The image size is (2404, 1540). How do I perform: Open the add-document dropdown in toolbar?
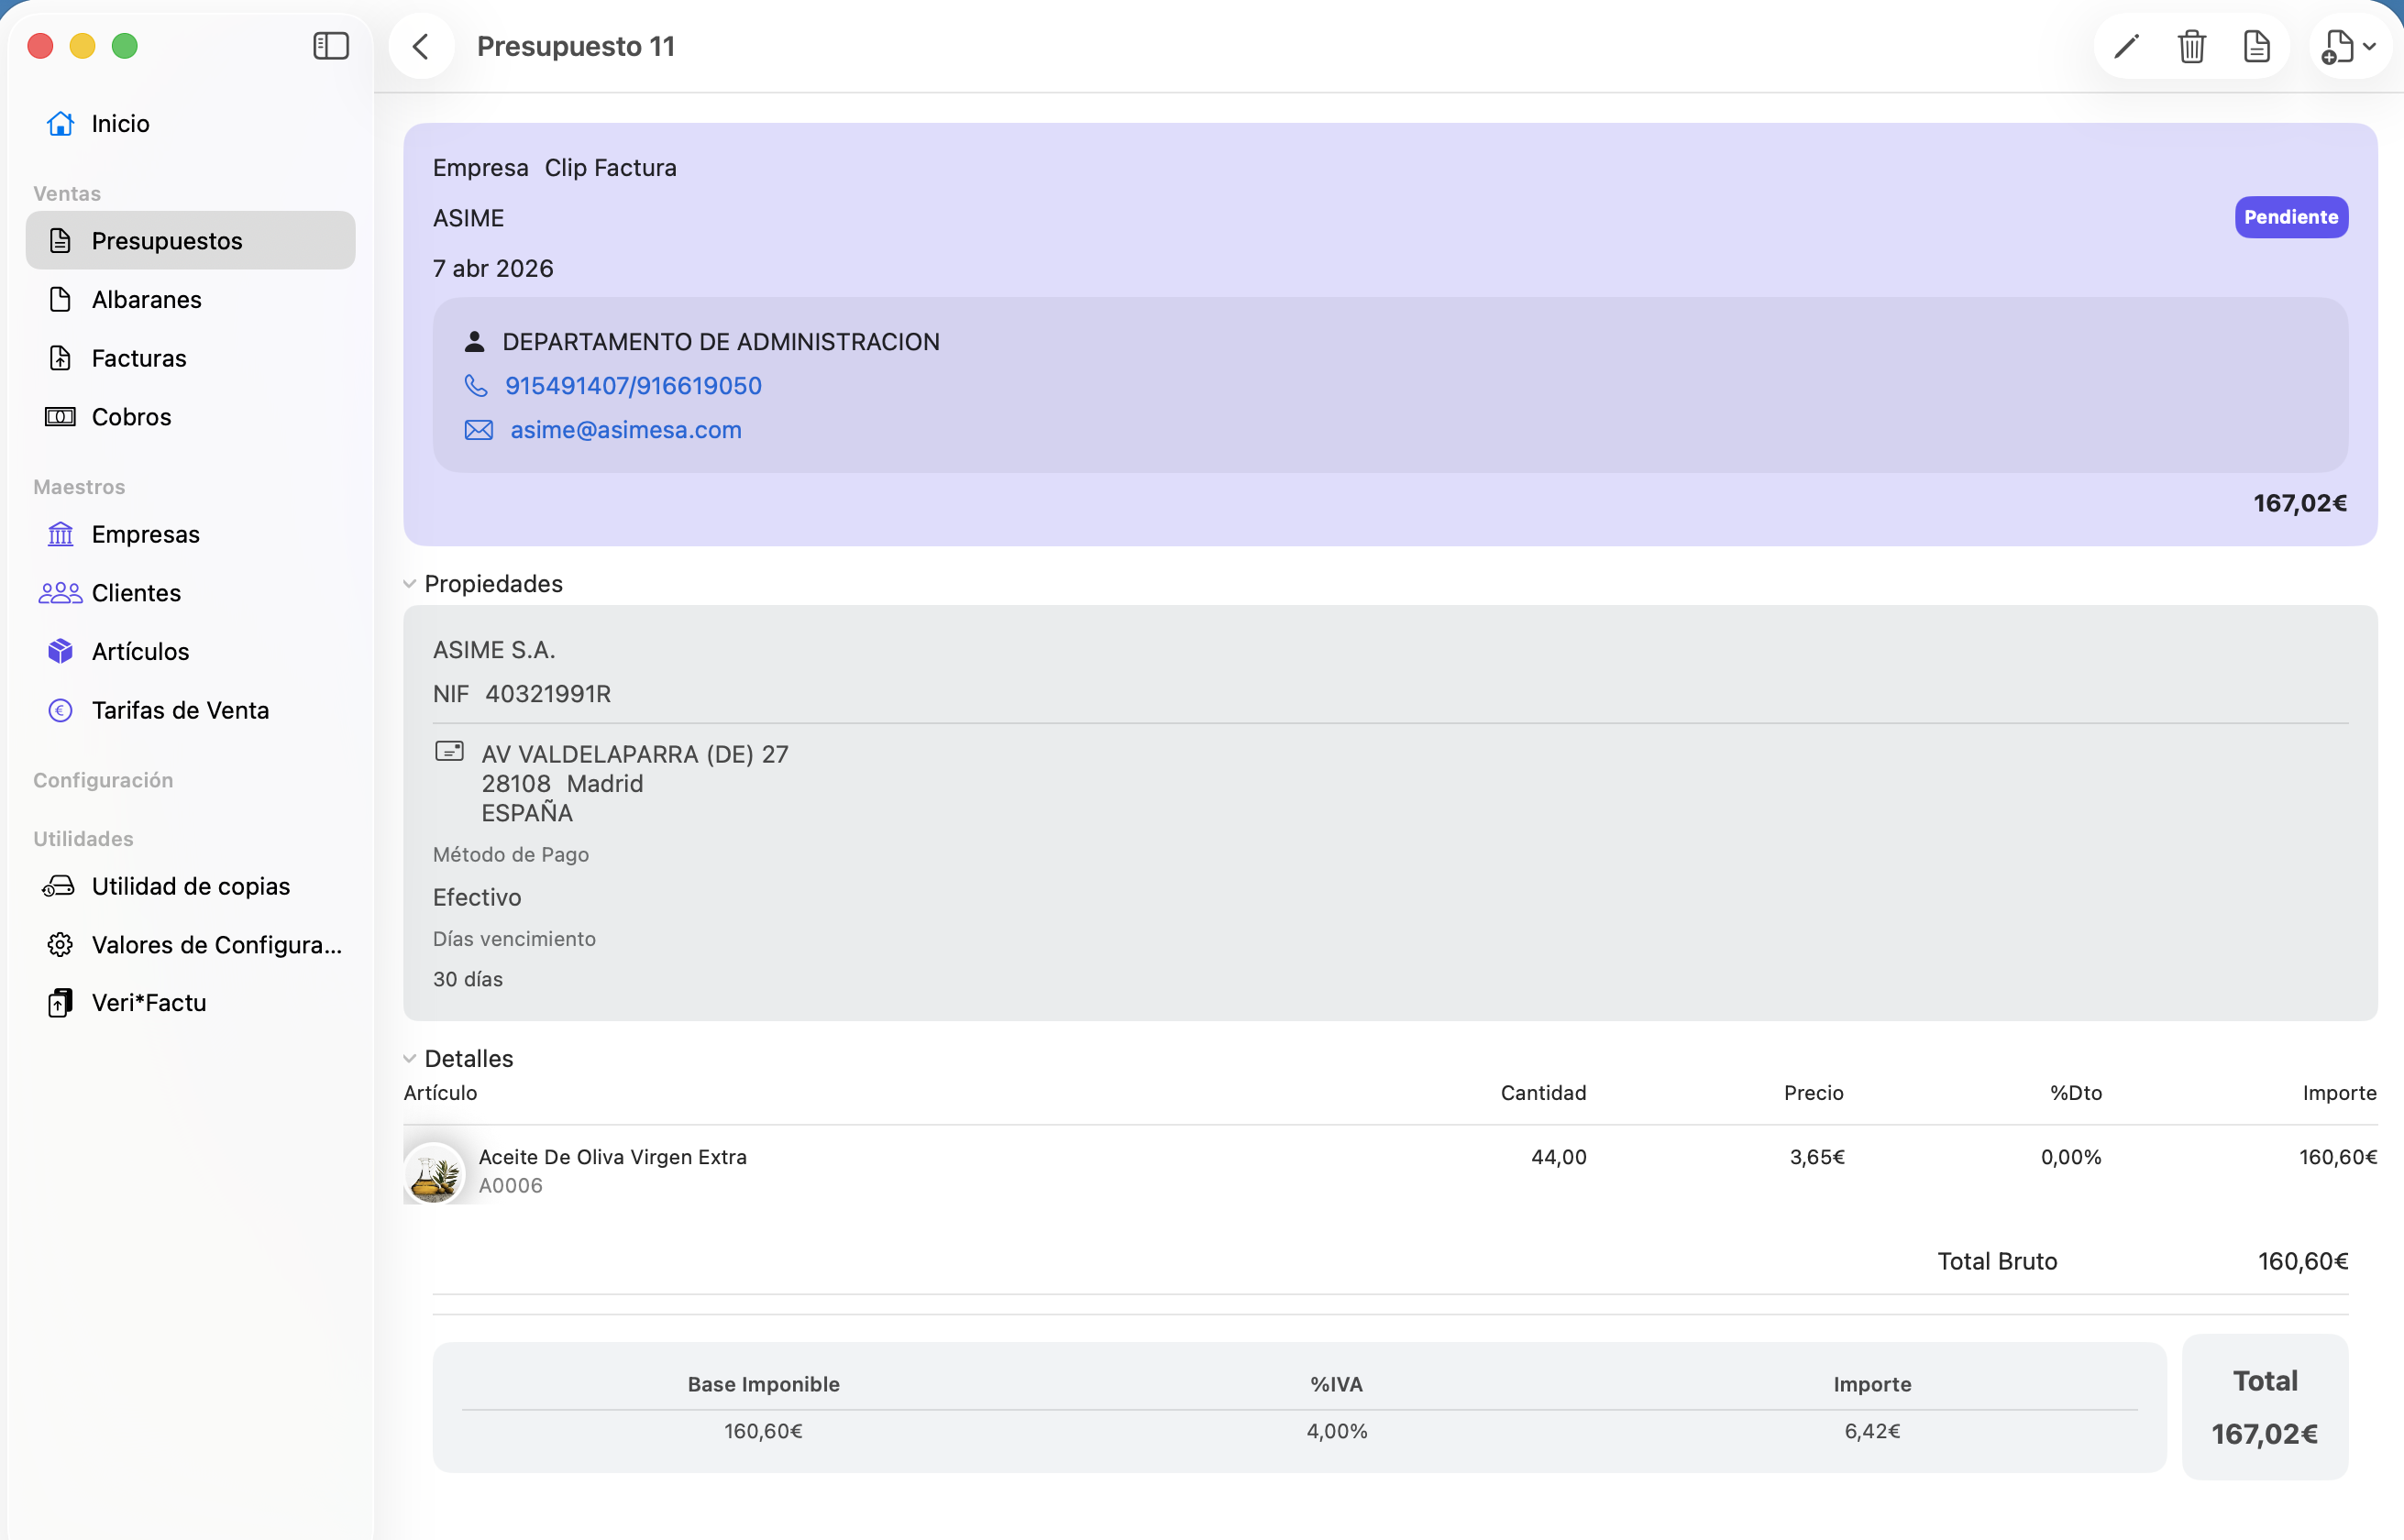click(2348, 46)
